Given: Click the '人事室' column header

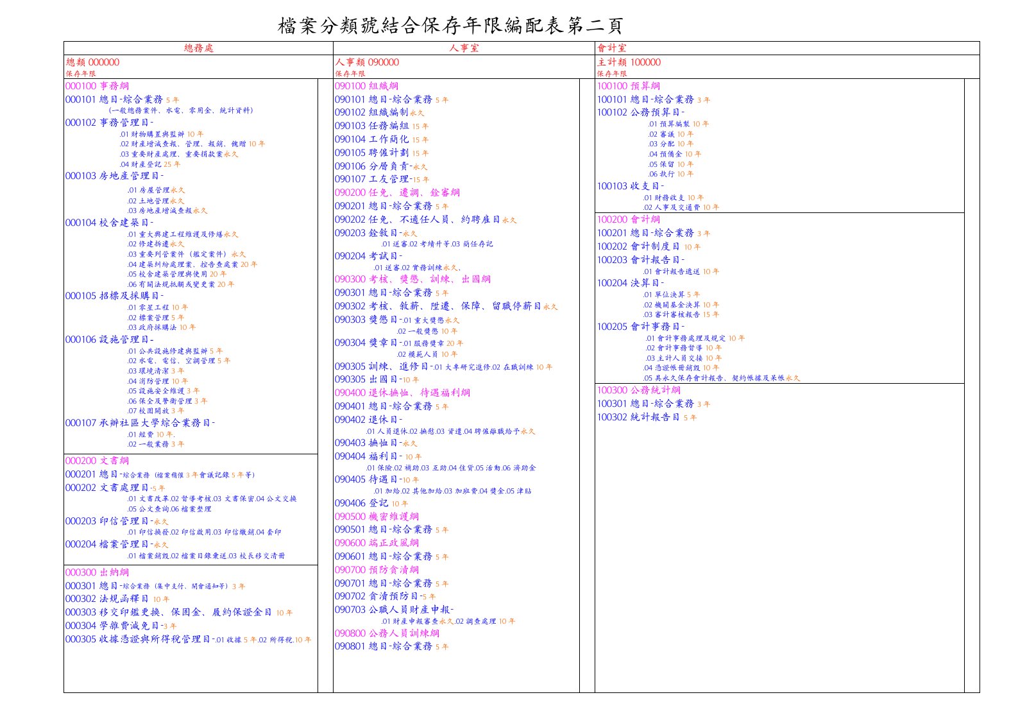Looking at the screenshot, I should point(464,48).
